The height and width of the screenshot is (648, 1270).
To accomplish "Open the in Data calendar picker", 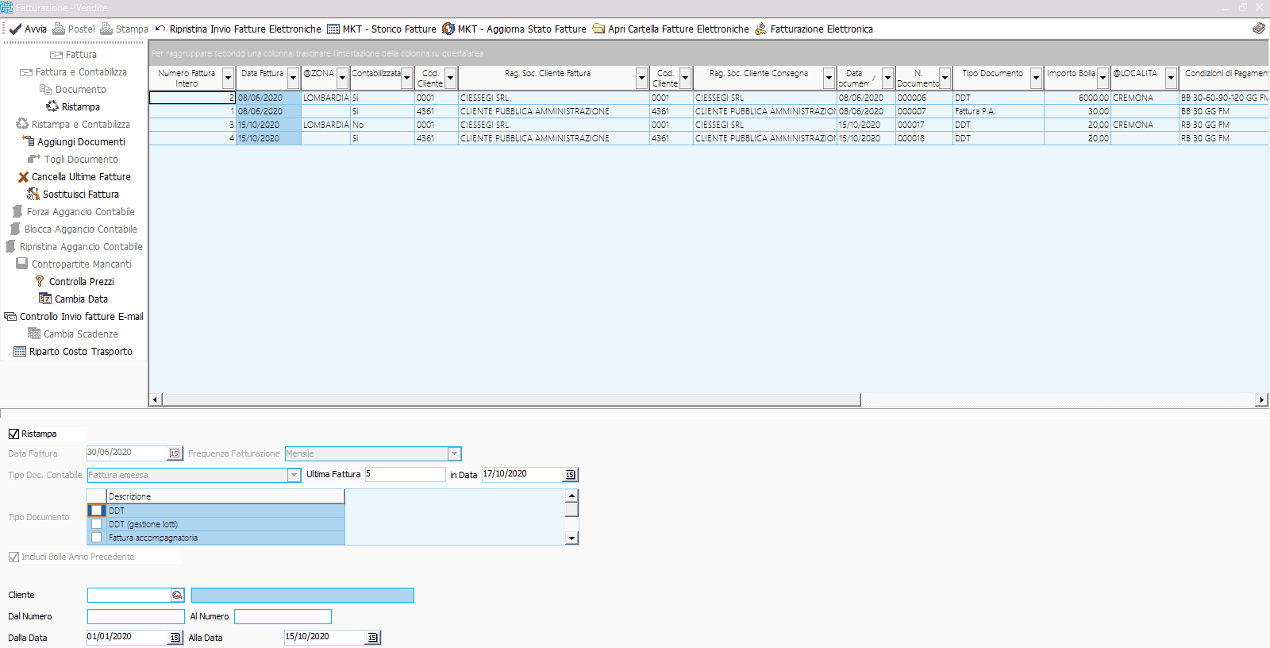I will tap(570, 475).
